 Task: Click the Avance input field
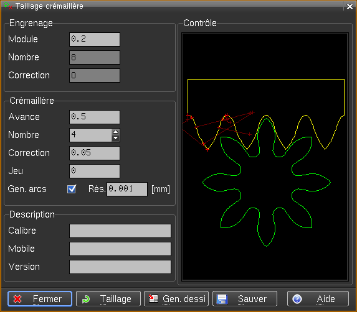[95, 117]
